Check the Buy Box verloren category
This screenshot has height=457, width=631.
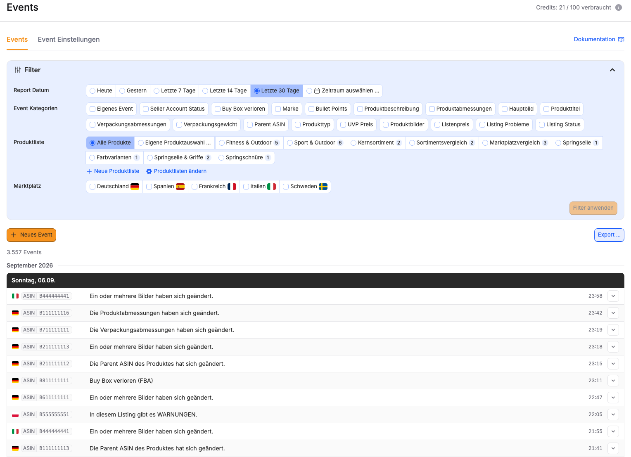click(x=240, y=109)
